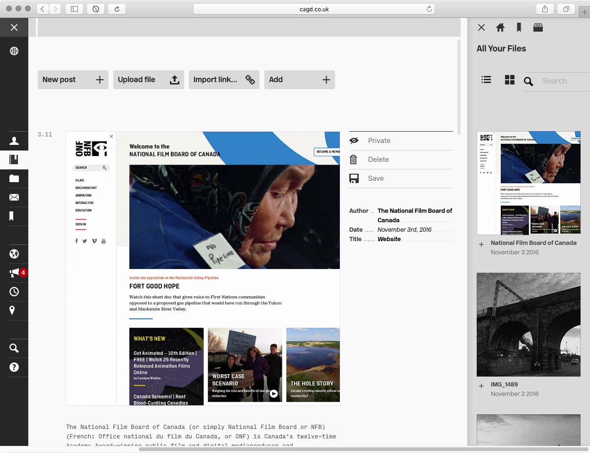Click the Safari share button

point(545,8)
